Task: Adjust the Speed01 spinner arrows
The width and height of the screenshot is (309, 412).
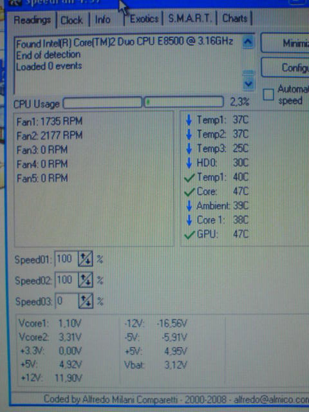Action: click(x=86, y=259)
